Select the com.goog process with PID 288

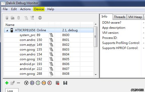coord(49,74)
